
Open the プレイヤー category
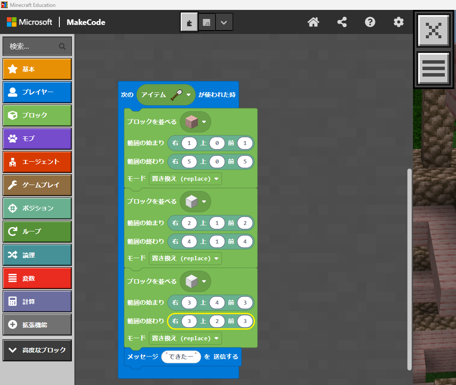coord(37,92)
